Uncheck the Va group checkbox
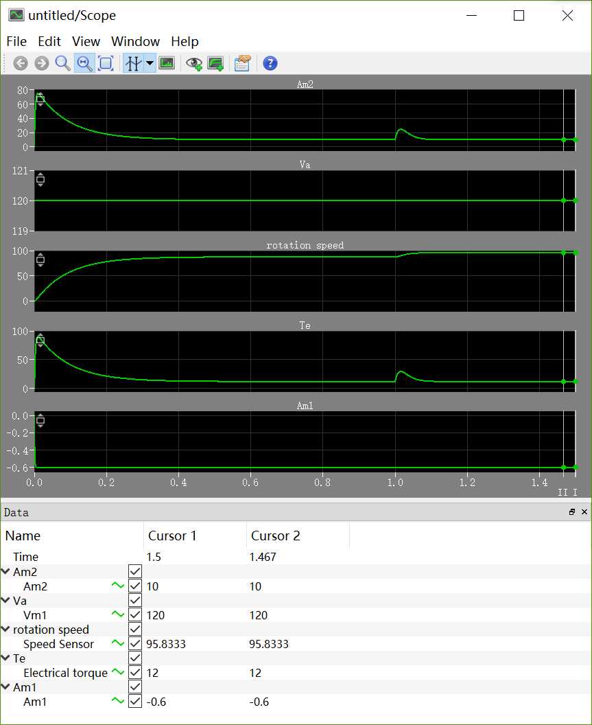Screen dimensions: 592x725 [135, 601]
